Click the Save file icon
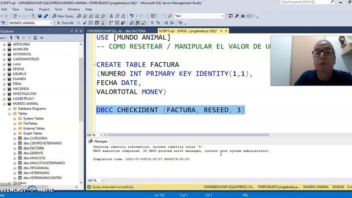352x198 pixels. pos(40,16)
